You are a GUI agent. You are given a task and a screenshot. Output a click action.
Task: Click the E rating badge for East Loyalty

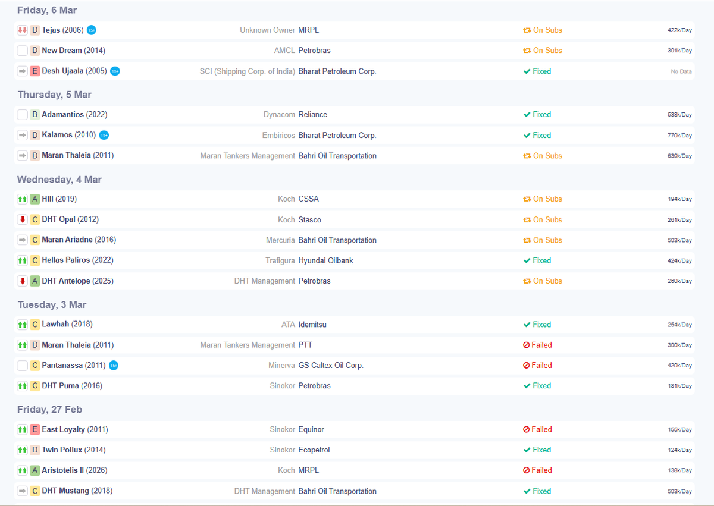[35, 430]
